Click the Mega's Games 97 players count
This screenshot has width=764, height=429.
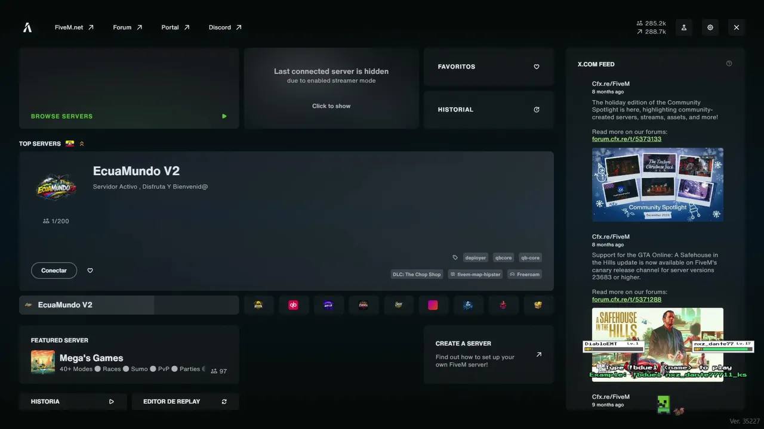[219, 371]
